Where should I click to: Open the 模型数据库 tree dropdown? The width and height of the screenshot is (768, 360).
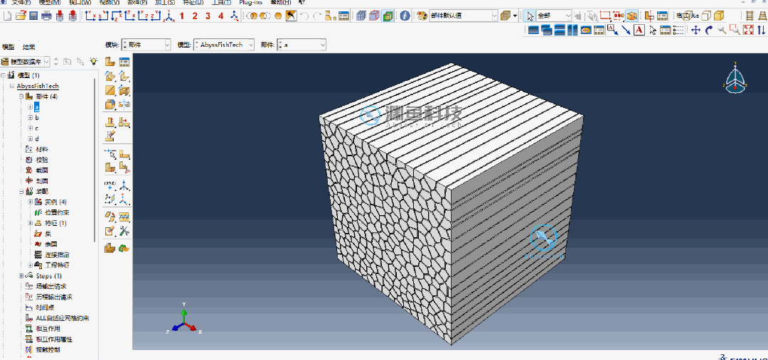coord(26,62)
